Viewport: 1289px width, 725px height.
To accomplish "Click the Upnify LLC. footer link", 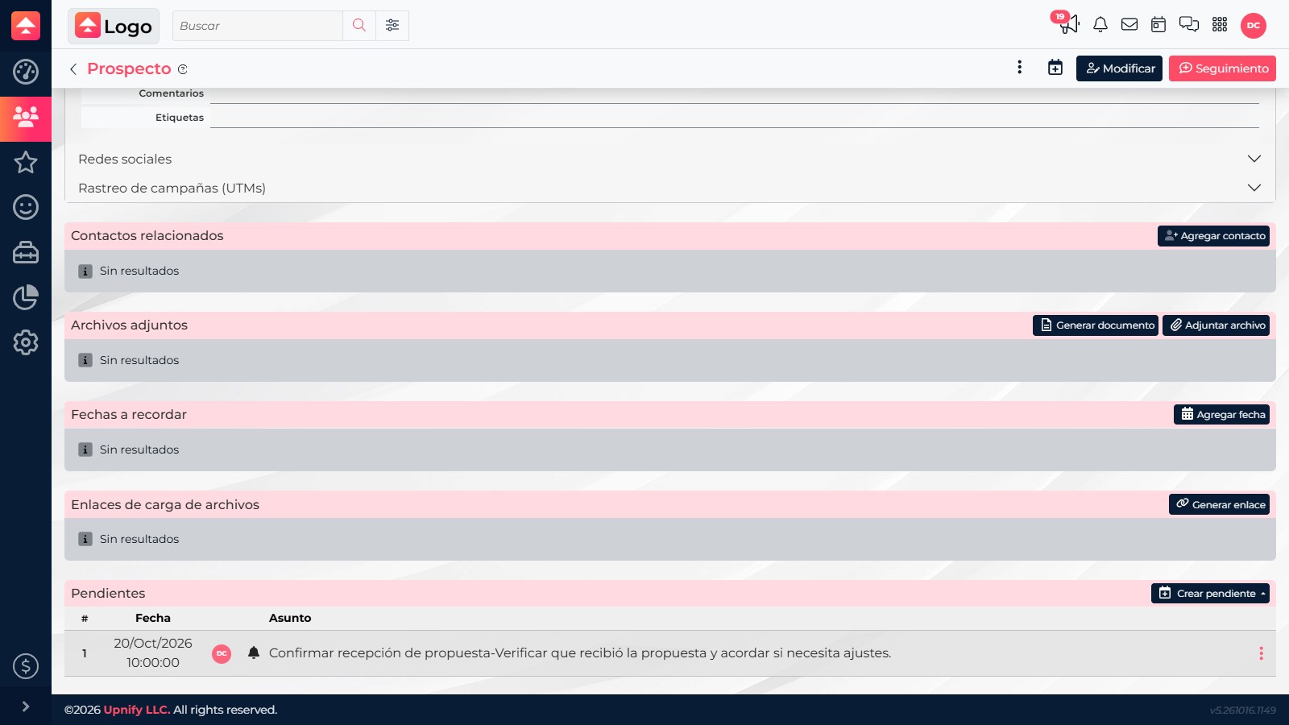I will [137, 710].
